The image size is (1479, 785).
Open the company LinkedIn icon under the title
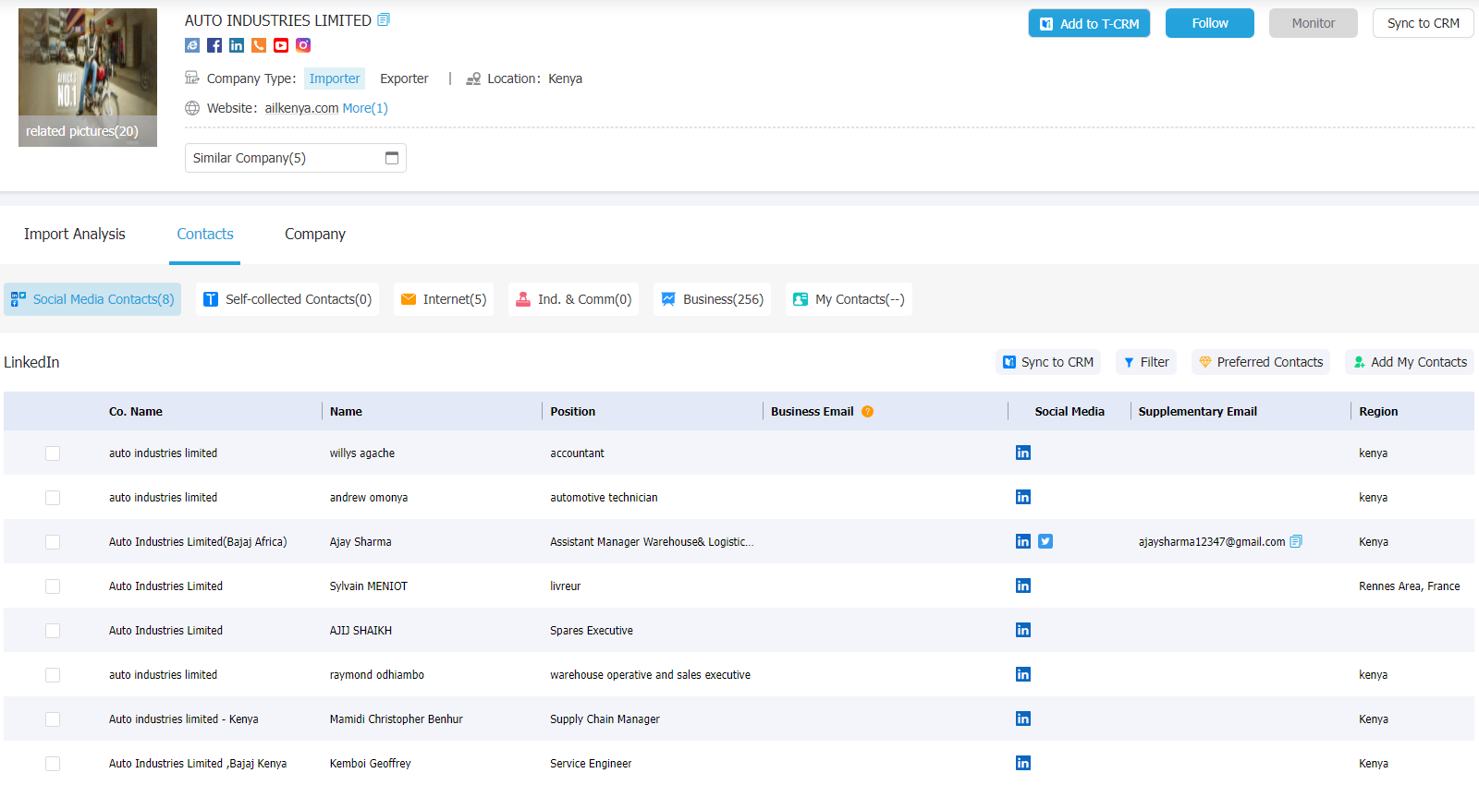237,45
